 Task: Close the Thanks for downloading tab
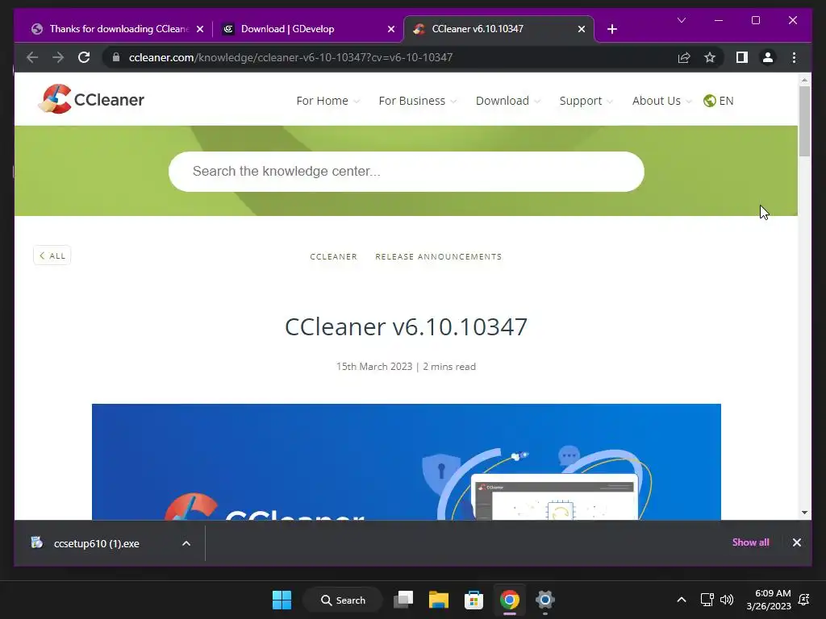point(200,29)
